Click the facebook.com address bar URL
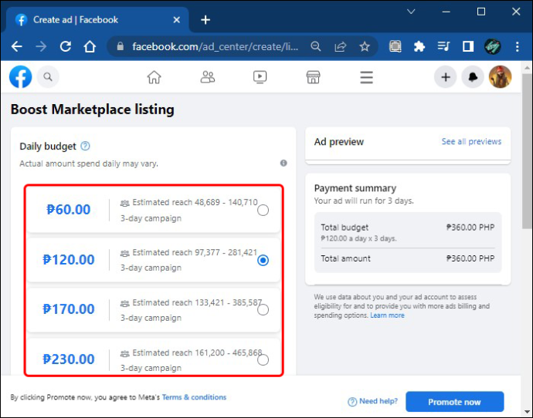533x418 pixels. point(215,46)
